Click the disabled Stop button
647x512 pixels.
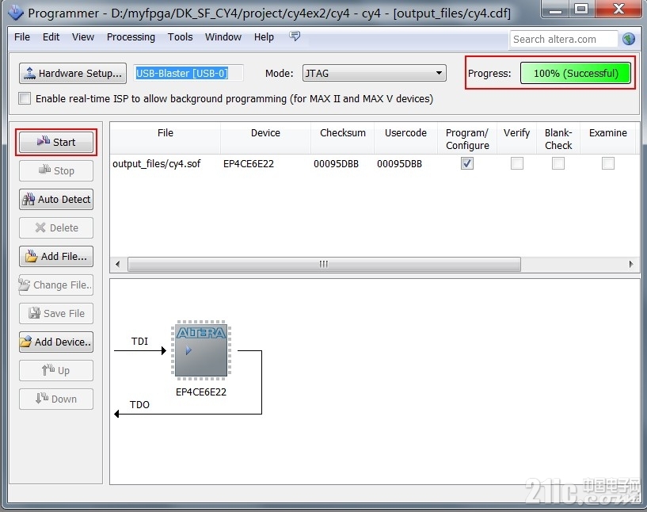click(56, 171)
